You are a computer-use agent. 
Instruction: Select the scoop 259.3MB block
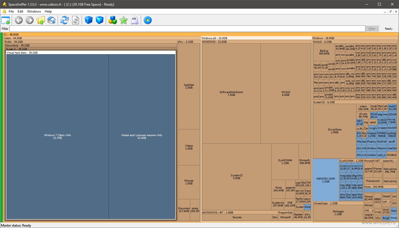pyautogui.click(x=195, y=210)
